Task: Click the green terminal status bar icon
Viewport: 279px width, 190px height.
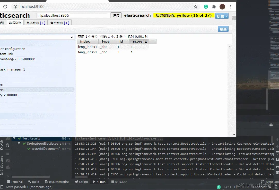Action: click(x=219, y=187)
